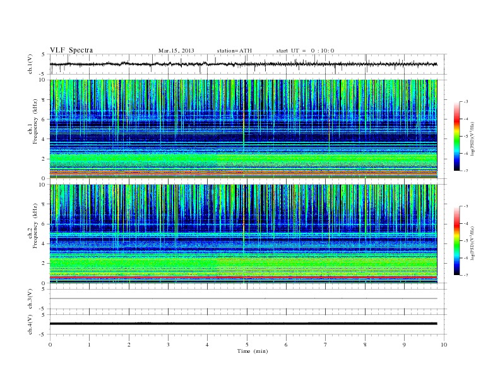Click the ch.2 colorbar log(PSD) label
Image resolution: width=500 pixels, height=387 pixels.
tap(472, 243)
